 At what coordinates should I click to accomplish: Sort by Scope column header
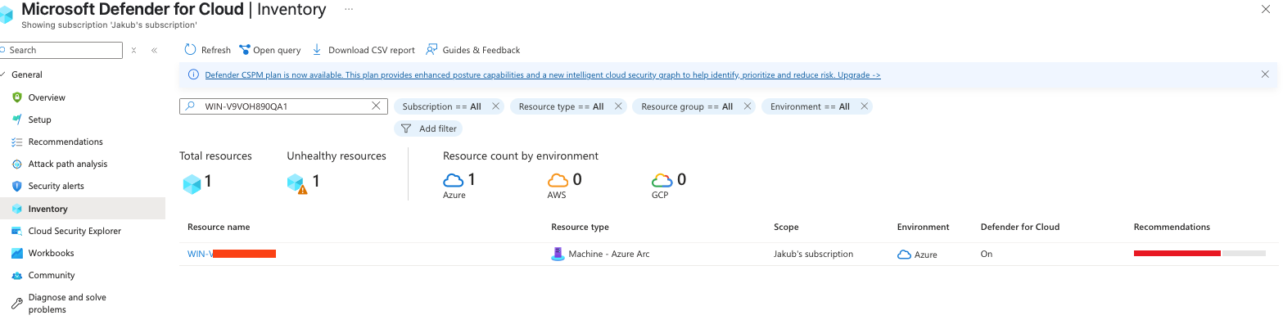point(786,227)
